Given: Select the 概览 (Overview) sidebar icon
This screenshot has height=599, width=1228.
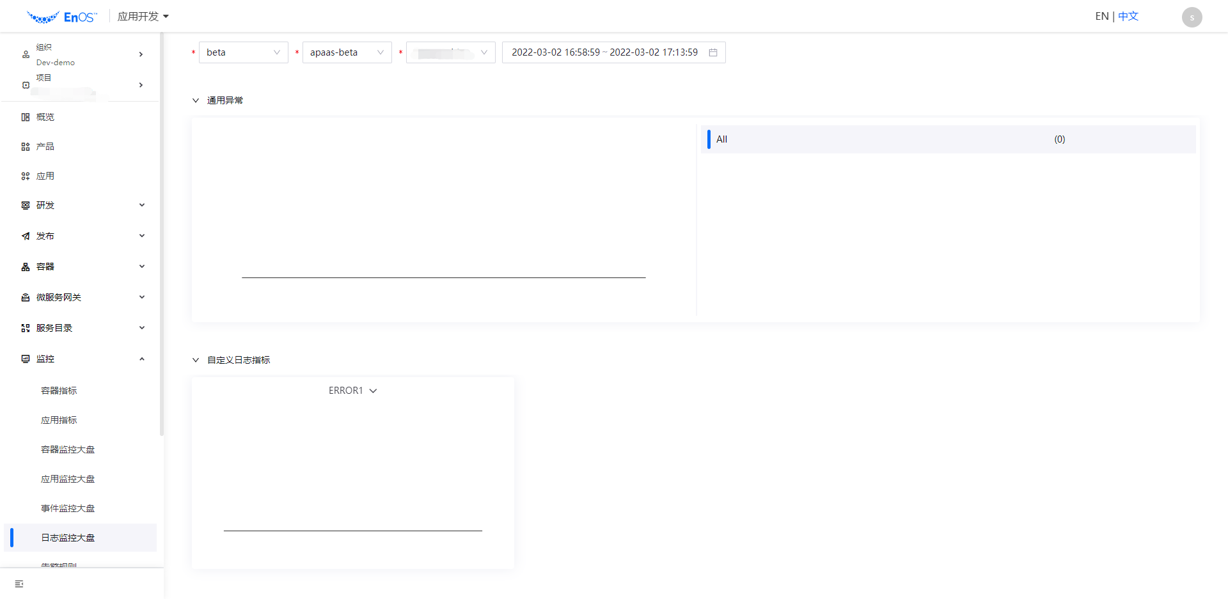Looking at the screenshot, I should coord(25,116).
